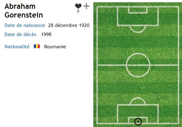The width and height of the screenshot is (182, 127).
Task: Click the heart favorite icon
Action: pyautogui.click(x=78, y=6)
